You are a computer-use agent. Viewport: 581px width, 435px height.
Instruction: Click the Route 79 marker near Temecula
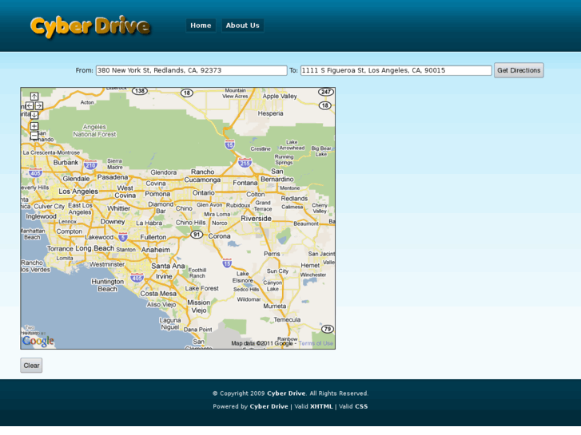(327, 329)
